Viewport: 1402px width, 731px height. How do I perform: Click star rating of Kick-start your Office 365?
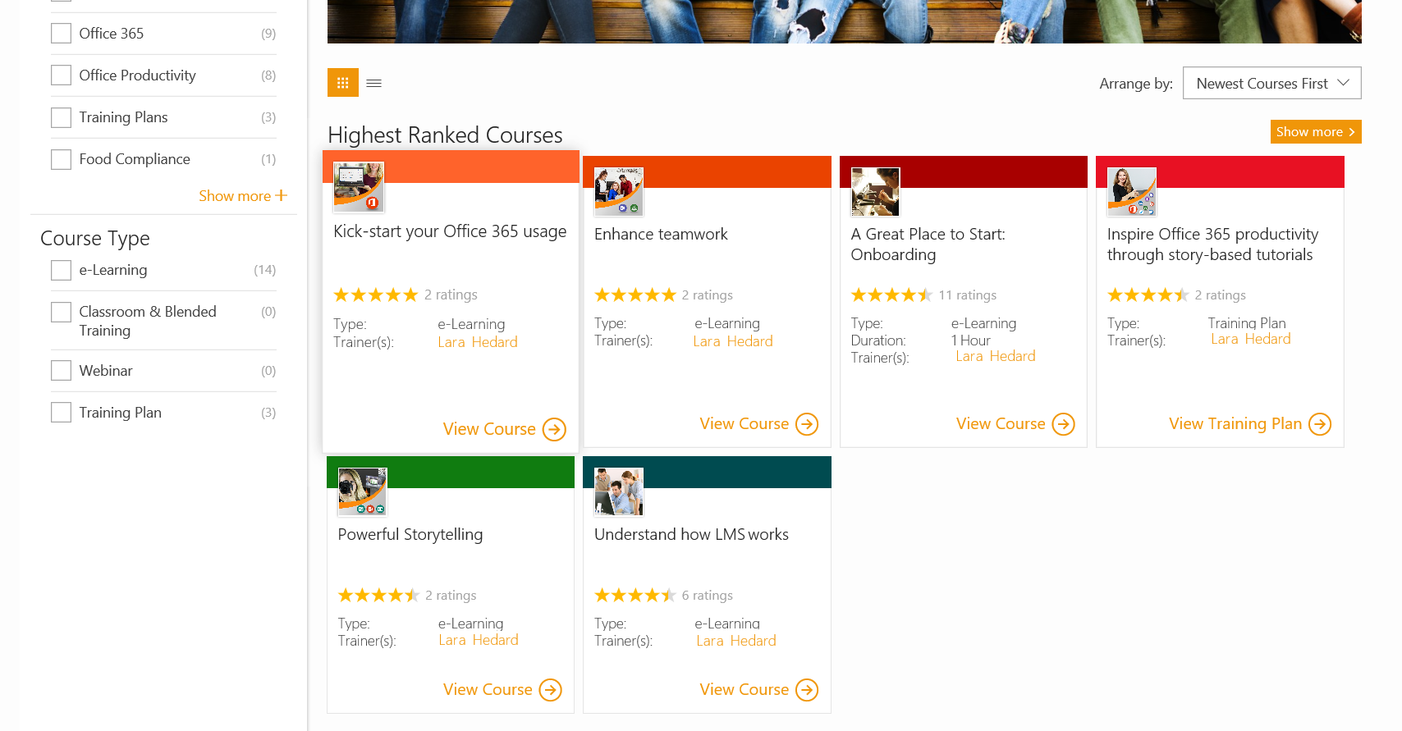tap(376, 295)
